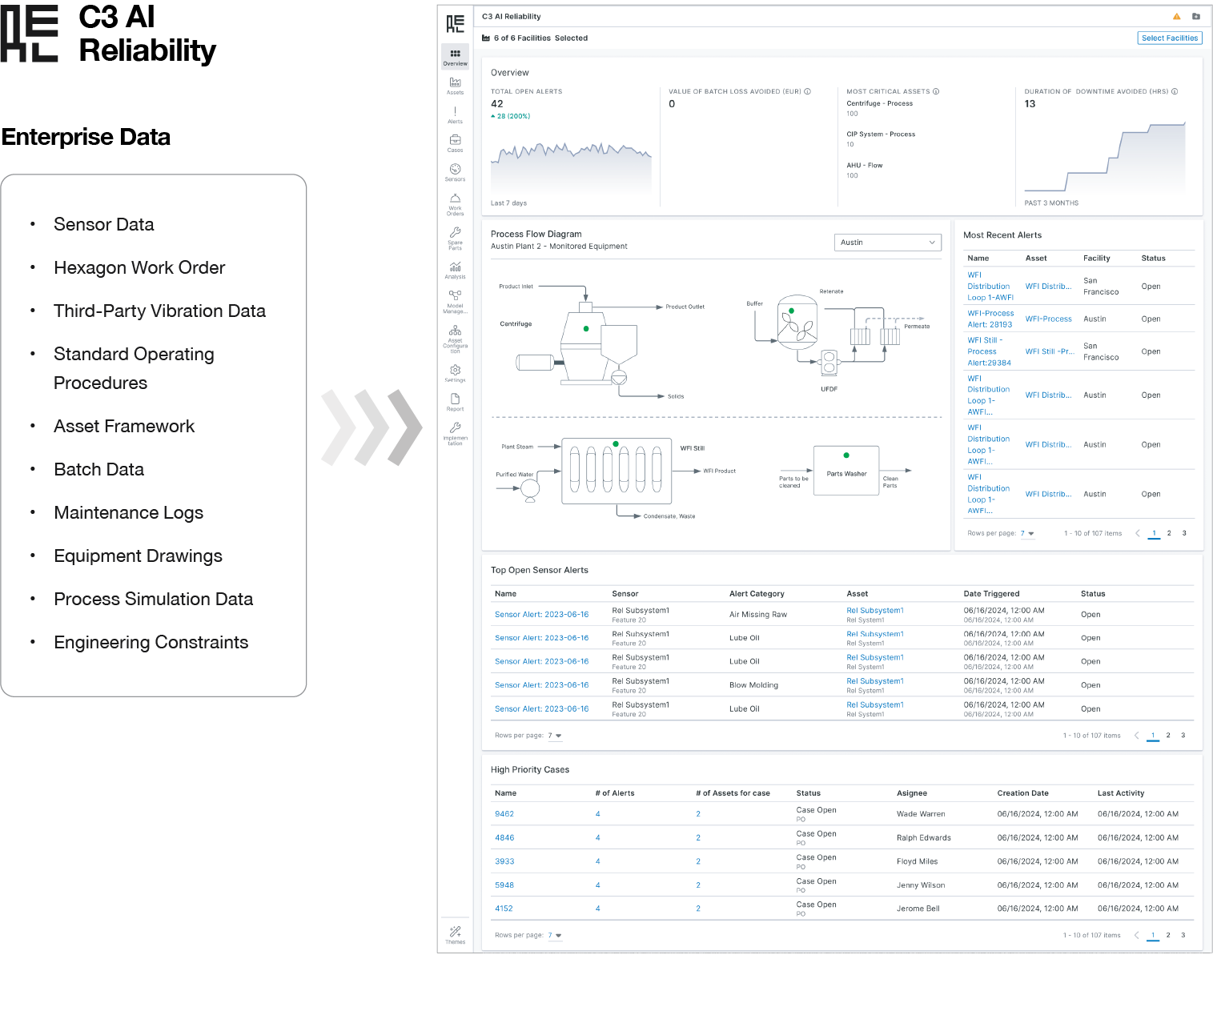Go to page 3 of Most Recent Alerts

pos(1184,533)
